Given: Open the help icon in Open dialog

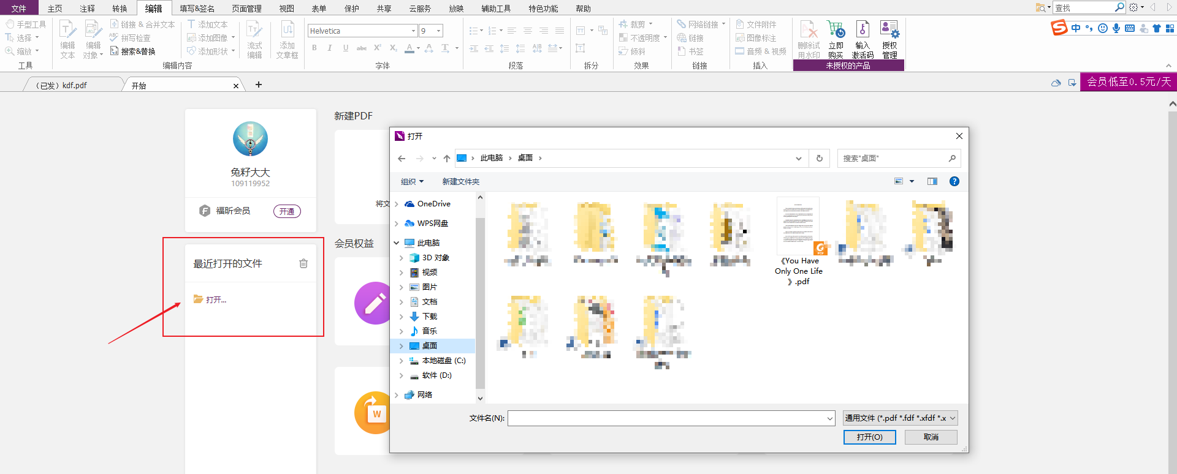Looking at the screenshot, I should 954,181.
